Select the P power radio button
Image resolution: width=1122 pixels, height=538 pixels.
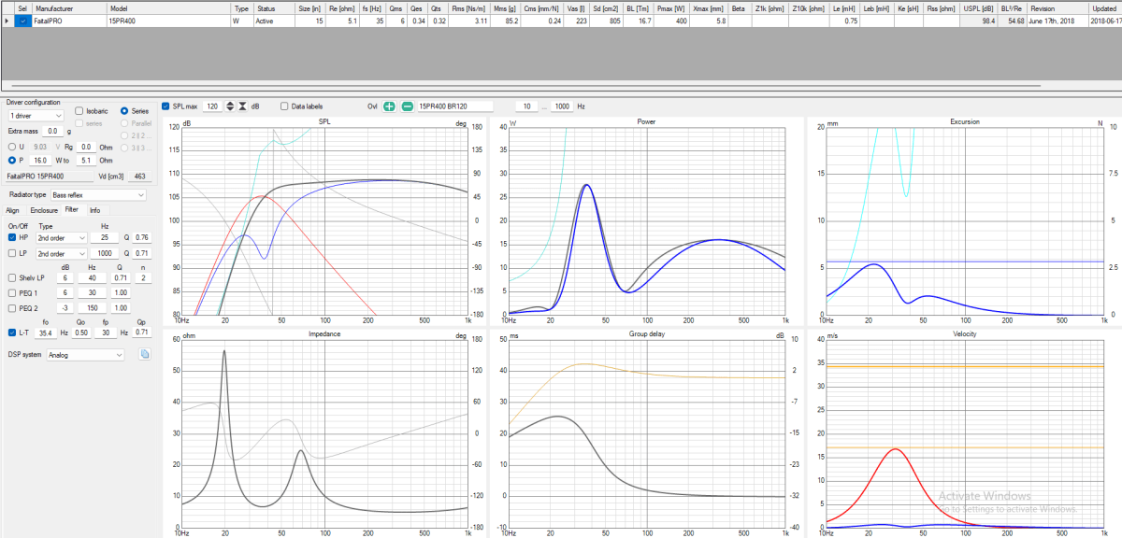(10, 160)
